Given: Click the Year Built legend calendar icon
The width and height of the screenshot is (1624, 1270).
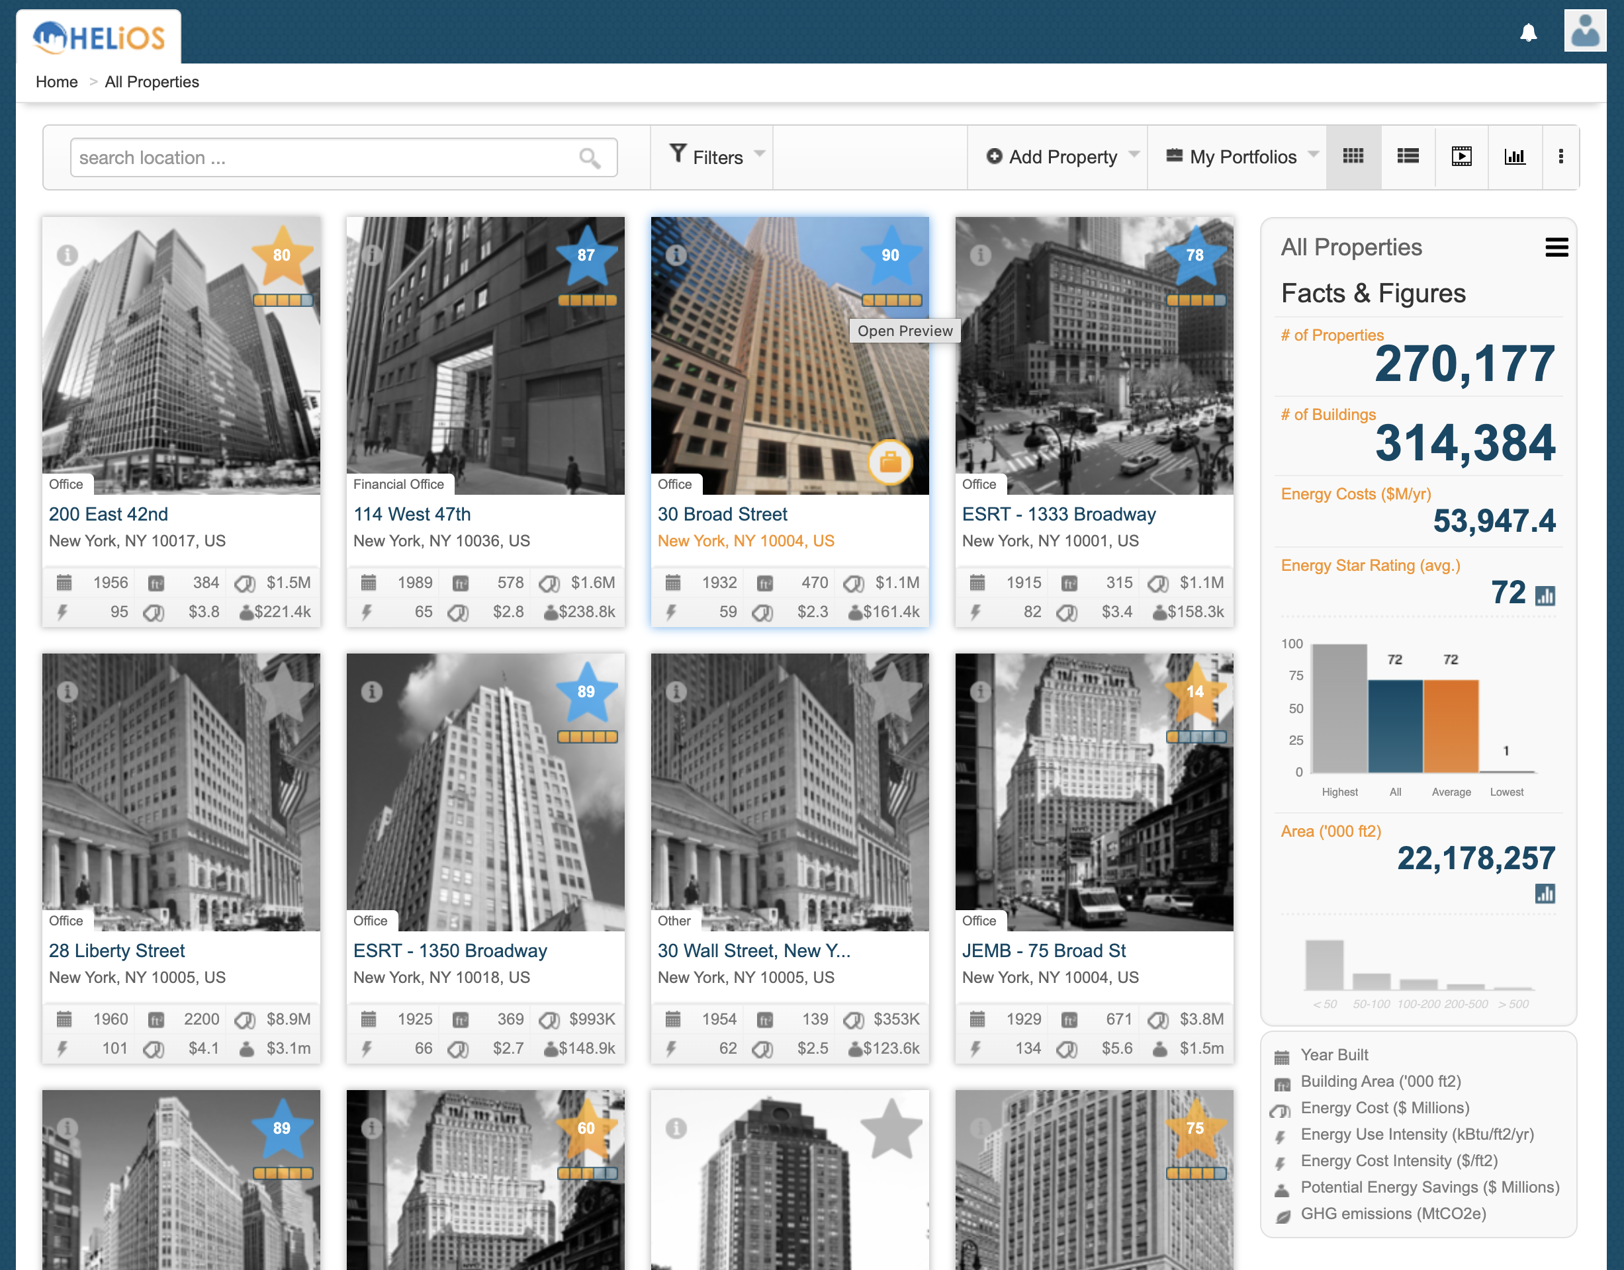Looking at the screenshot, I should [x=1281, y=1056].
